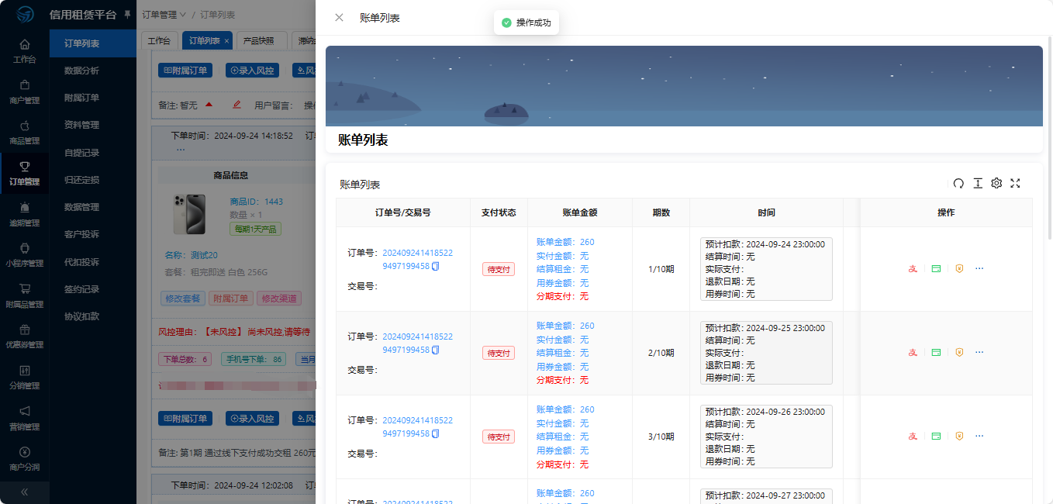
Task: Refresh the 账单列表 table
Action: [958, 183]
